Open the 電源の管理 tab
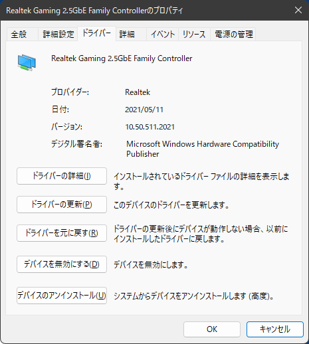Screen dimensions: 309x344 click(234, 35)
